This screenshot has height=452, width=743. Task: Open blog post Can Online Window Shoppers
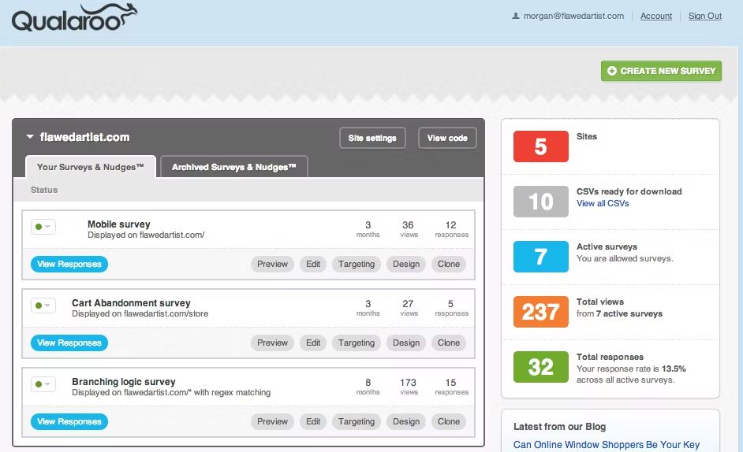[x=607, y=445]
